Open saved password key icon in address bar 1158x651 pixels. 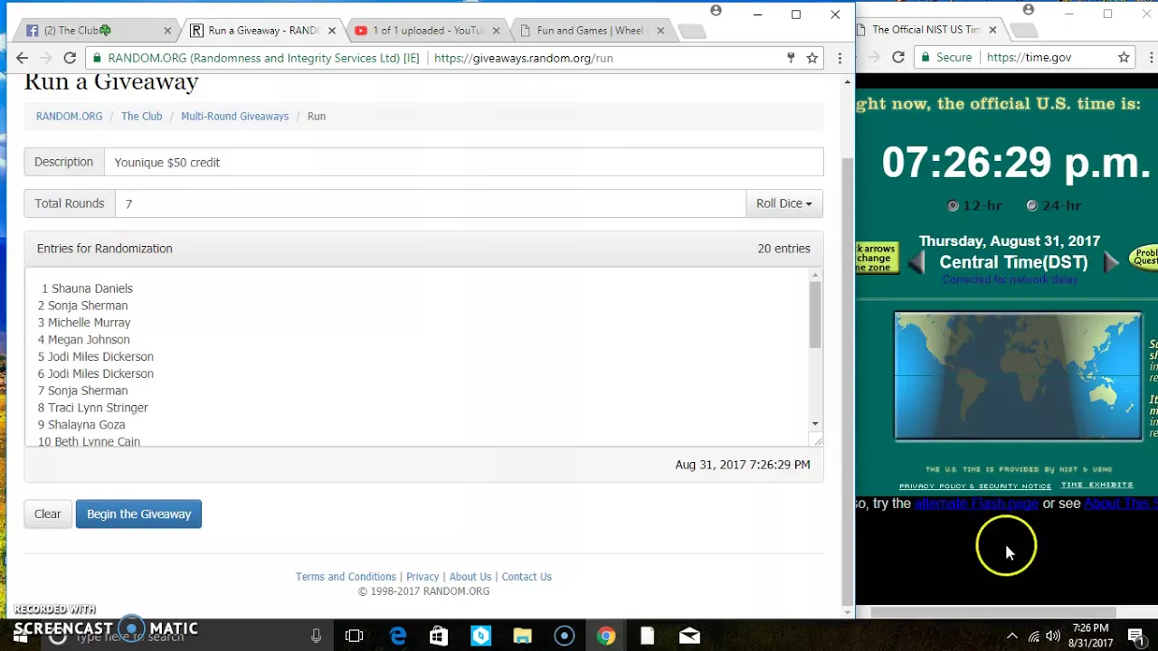click(791, 58)
